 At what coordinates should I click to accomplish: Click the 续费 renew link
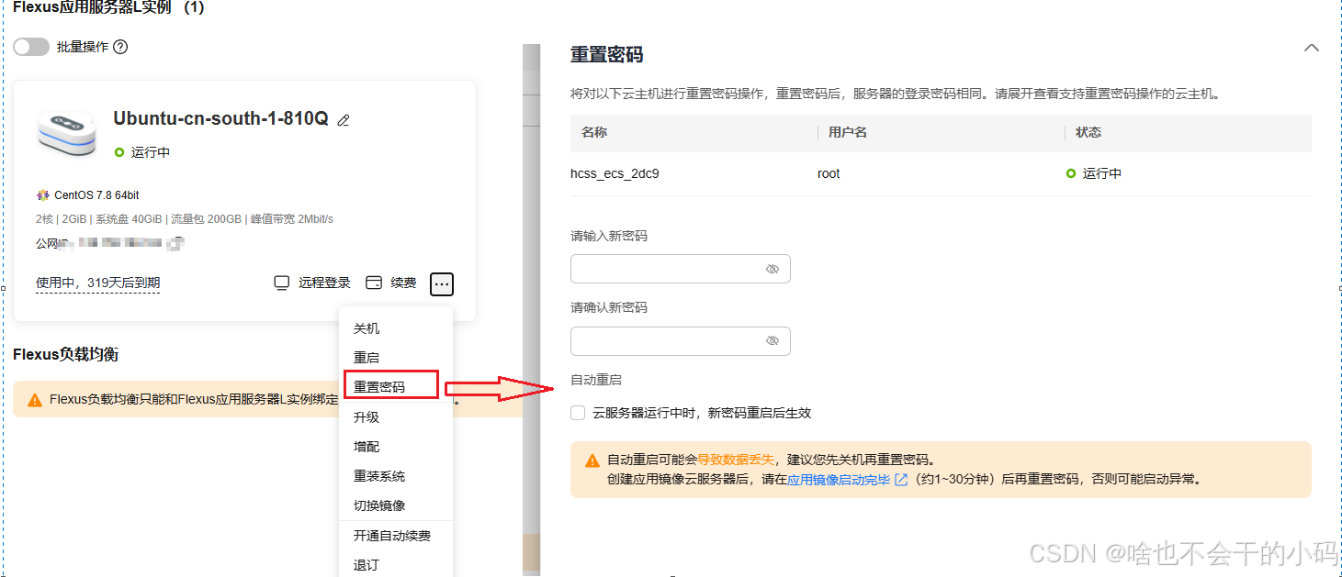(403, 283)
